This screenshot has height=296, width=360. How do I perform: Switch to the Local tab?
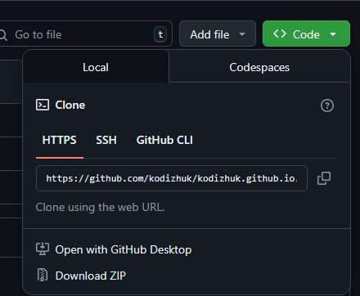pos(96,66)
